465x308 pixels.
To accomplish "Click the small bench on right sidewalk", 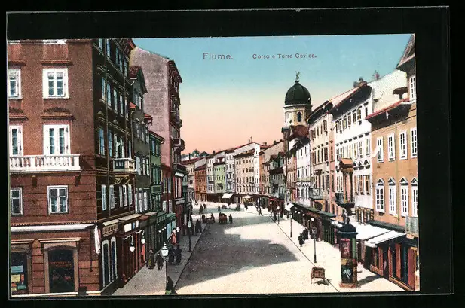I will [317, 273].
